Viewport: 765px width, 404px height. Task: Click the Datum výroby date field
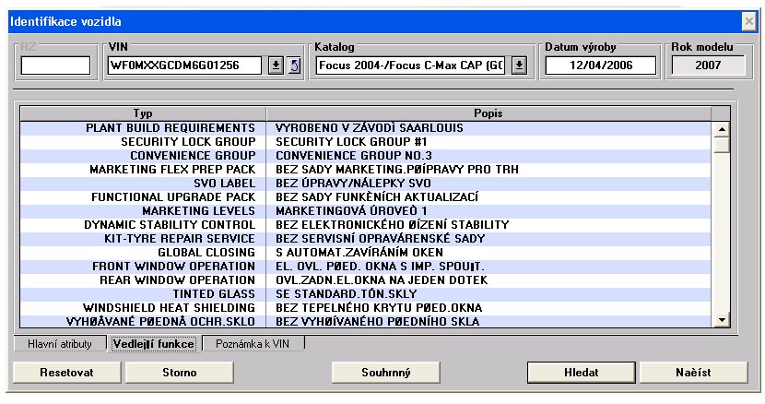600,65
